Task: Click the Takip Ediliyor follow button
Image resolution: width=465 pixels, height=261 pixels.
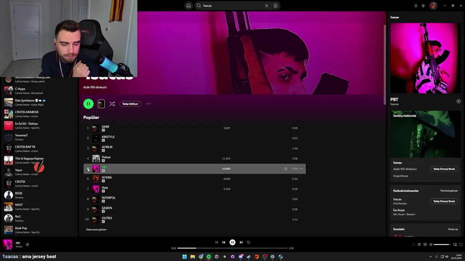Action: coord(130,104)
